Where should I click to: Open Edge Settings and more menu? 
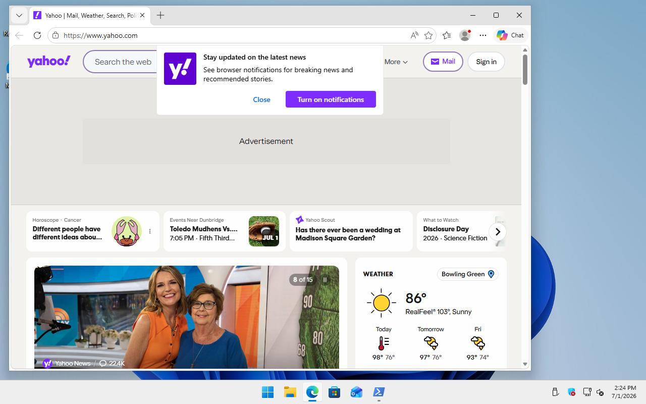(x=483, y=35)
